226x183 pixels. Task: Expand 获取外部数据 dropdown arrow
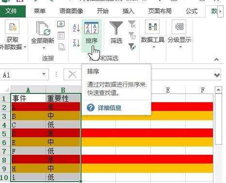pyautogui.click(x=25, y=47)
